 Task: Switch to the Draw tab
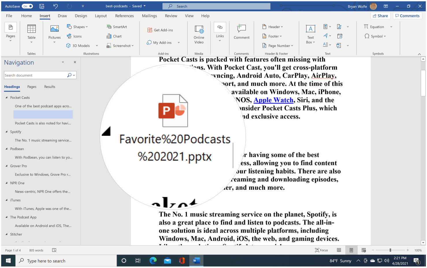point(62,16)
